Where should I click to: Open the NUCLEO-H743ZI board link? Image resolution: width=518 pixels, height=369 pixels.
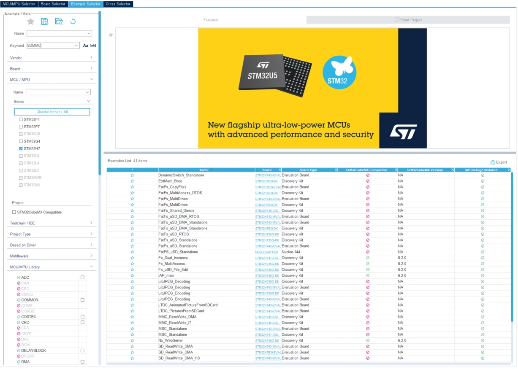(x=266, y=252)
